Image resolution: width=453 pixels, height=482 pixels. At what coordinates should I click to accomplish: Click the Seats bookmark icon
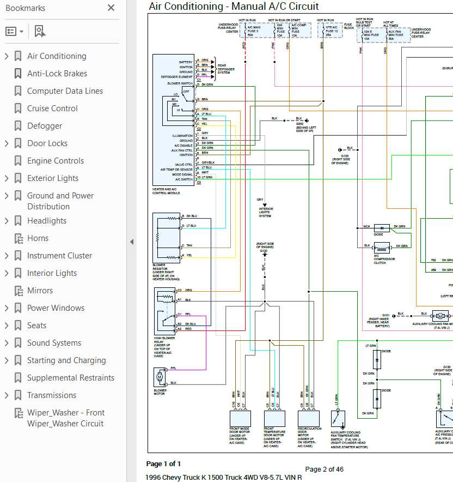pyautogui.click(x=18, y=325)
